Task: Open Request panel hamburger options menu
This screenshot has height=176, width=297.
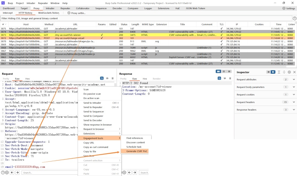Action: coord(112,78)
